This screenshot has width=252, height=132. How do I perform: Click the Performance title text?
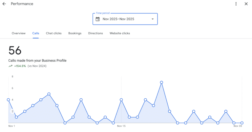click(22, 4)
